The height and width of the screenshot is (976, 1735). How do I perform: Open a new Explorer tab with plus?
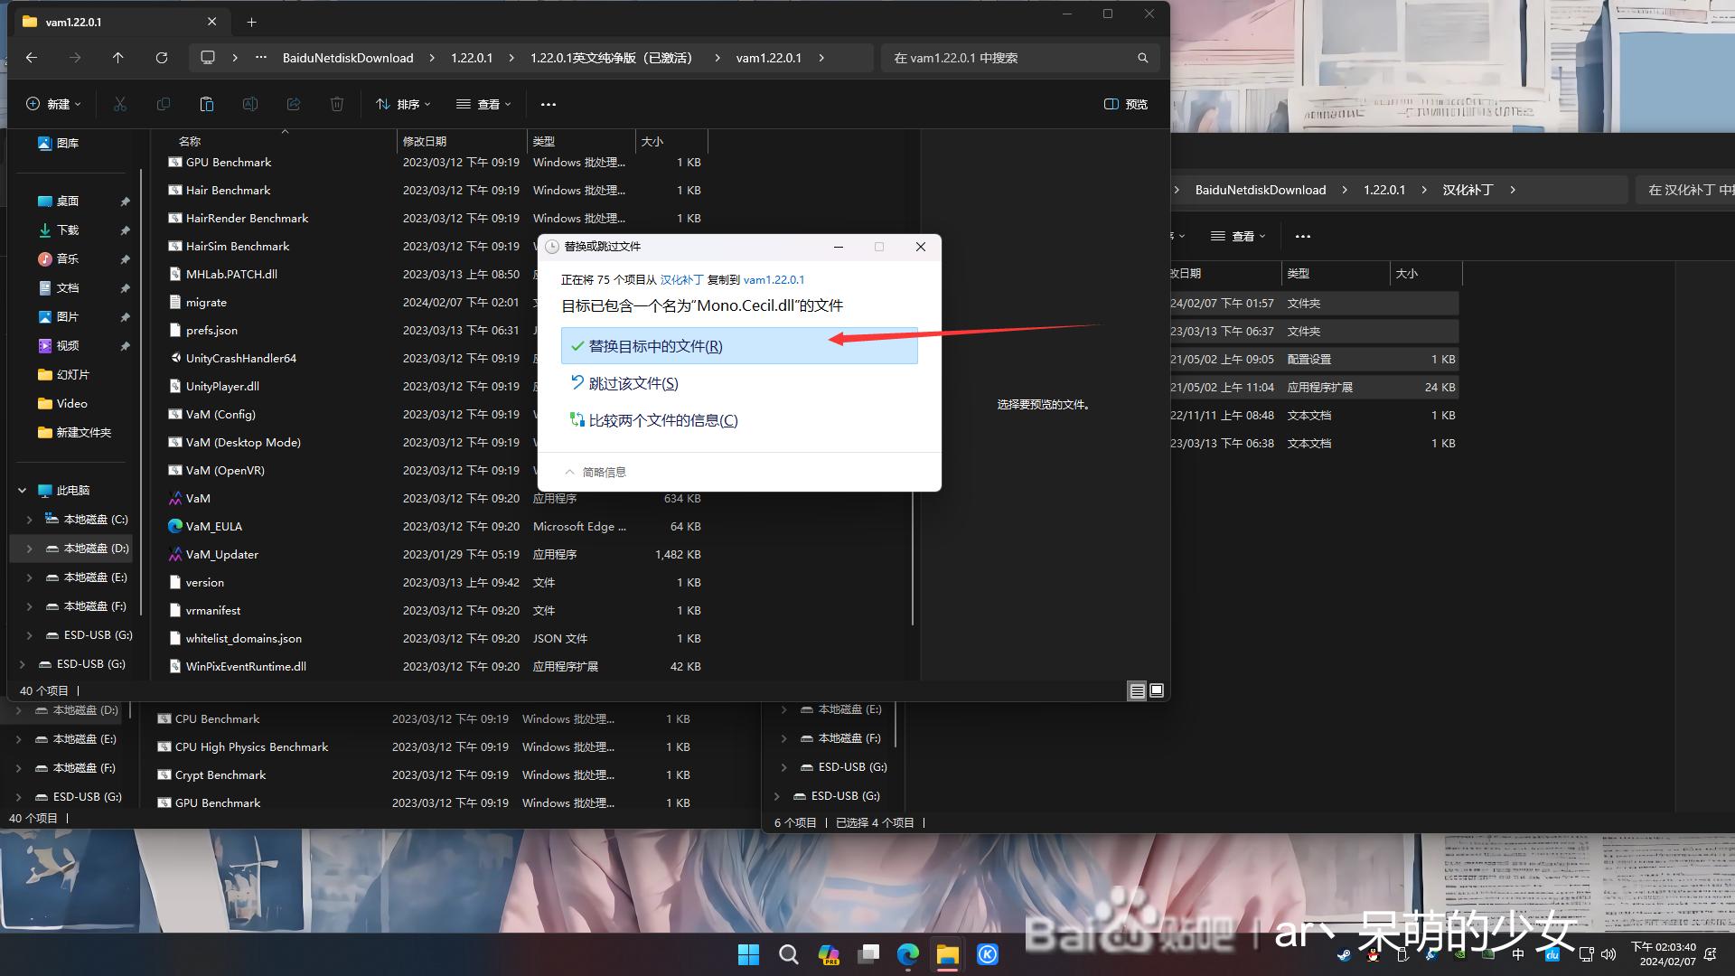click(252, 22)
